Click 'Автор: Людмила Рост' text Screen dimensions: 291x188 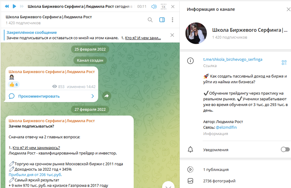pyautogui.click(x=223, y=122)
